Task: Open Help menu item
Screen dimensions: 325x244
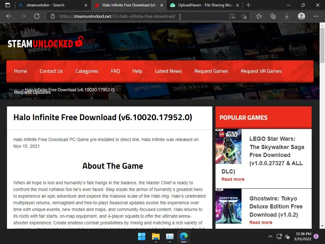Action: 137,71
